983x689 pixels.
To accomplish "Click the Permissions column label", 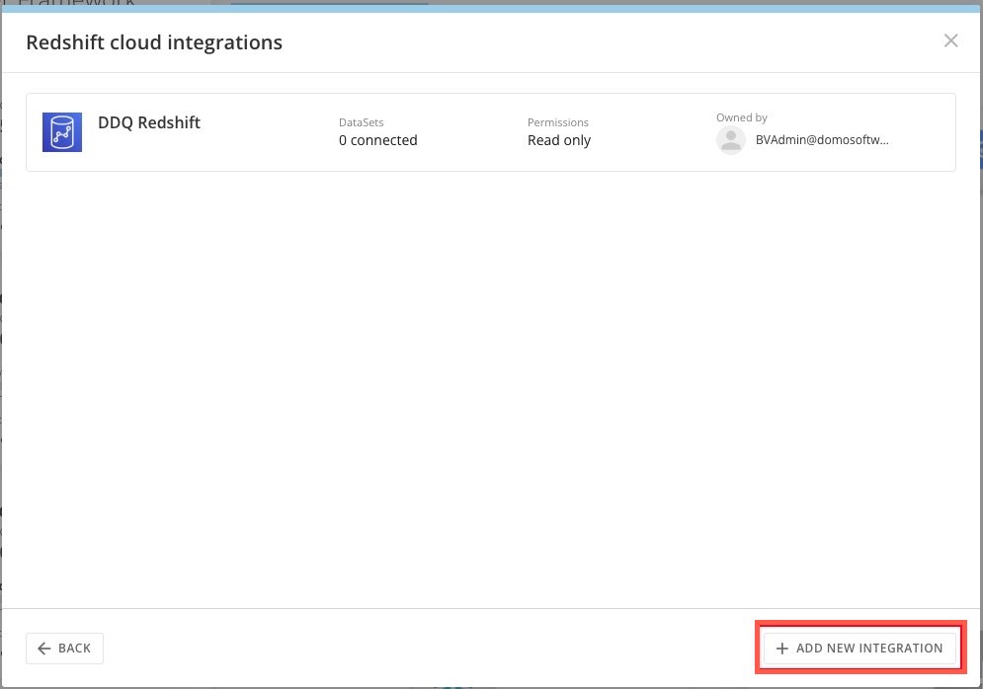I will pos(557,122).
